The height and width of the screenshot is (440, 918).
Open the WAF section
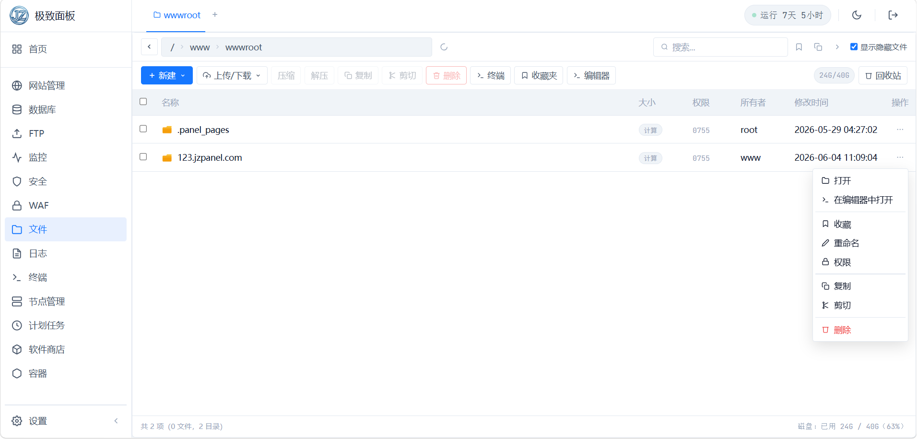pos(66,205)
